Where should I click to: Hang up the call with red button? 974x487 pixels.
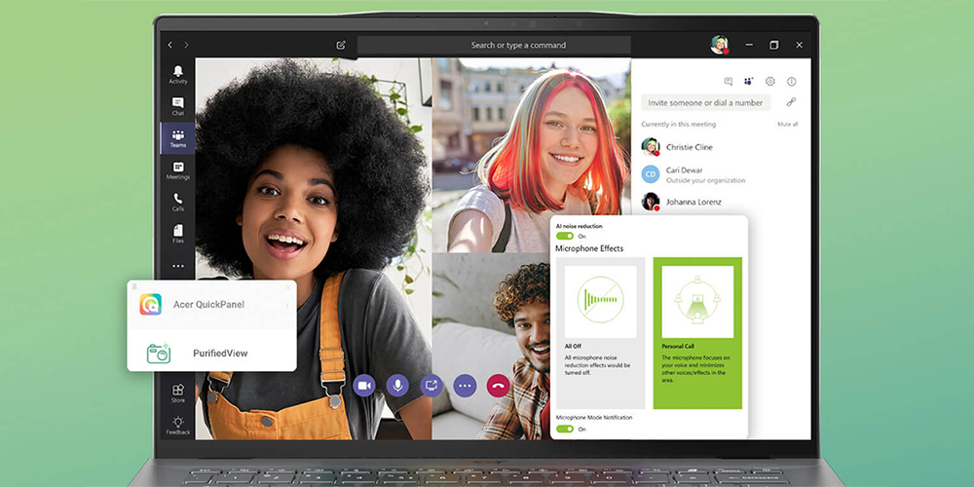click(499, 386)
